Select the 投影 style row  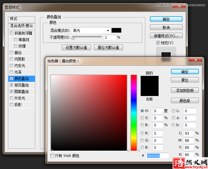click(x=22, y=105)
